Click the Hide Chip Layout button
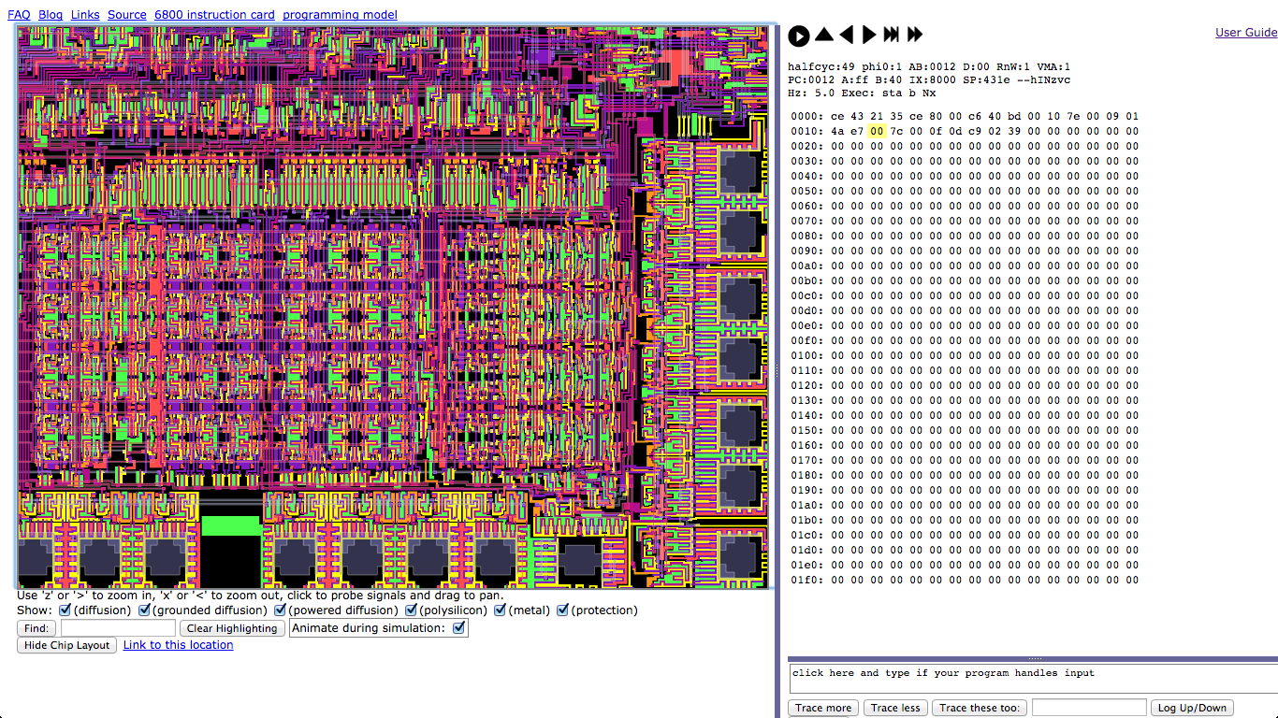1278x718 pixels. 66,645
